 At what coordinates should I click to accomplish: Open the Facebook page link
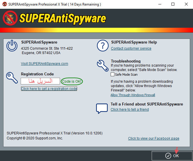(154, 139)
